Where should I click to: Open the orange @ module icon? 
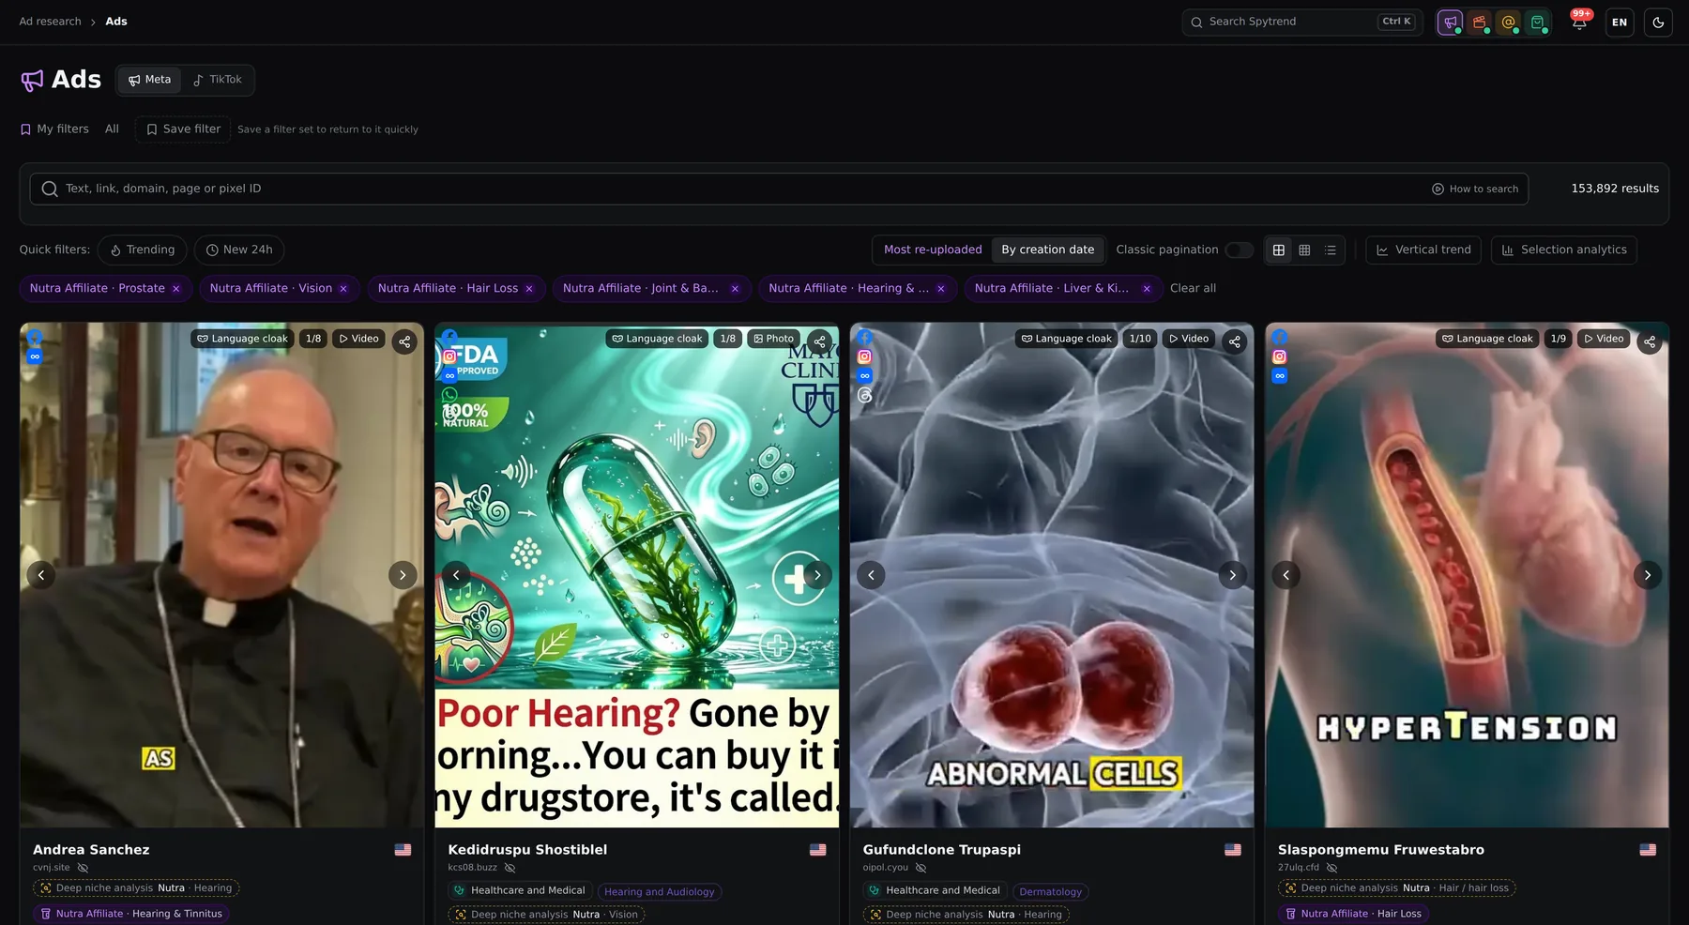[1509, 22]
